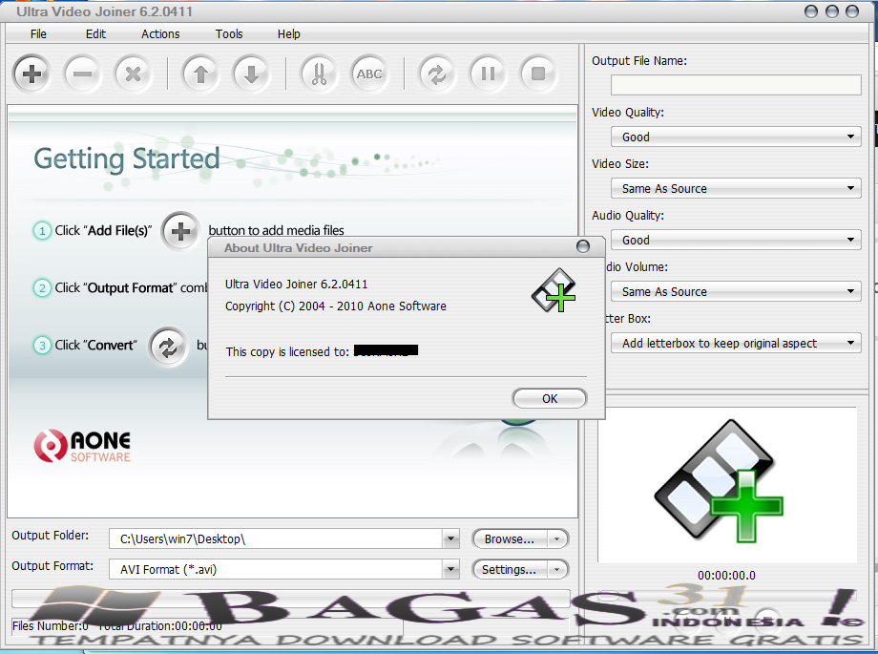Close the About Ultra Video Joiner dialog

[x=583, y=246]
